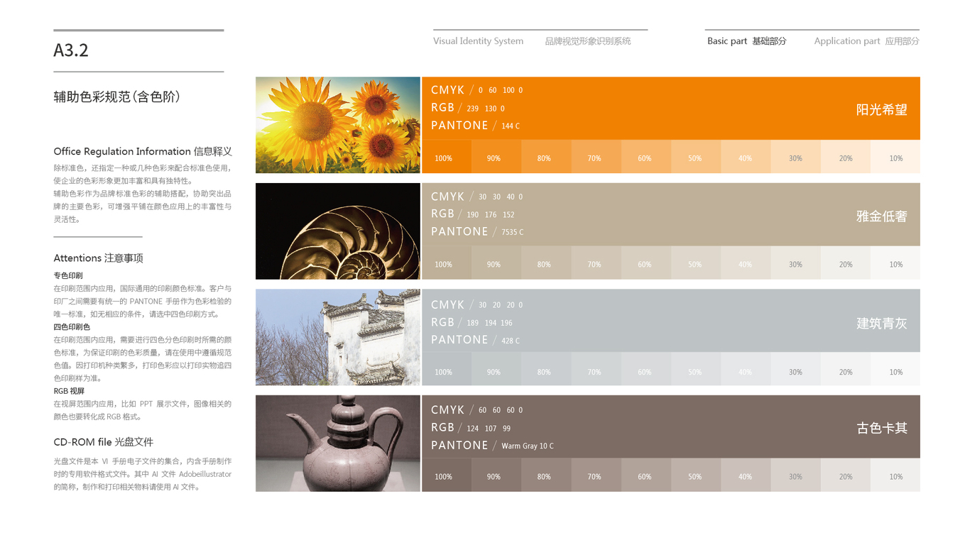Pick the 建筑青灰 gray 100% swatch
The width and height of the screenshot is (970, 545).
(x=447, y=369)
